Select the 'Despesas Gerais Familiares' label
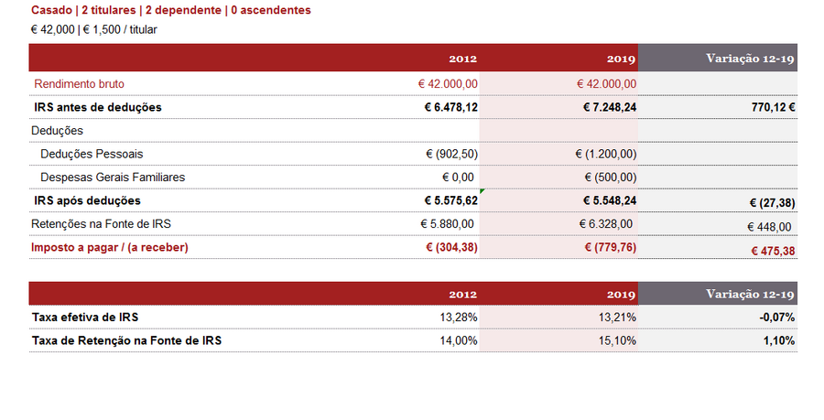824x420 pixels. (x=113, y=178)
